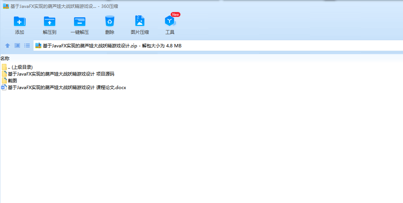Open the 工具 (Tools) icon with New badge
This screenshot has width=403, height=203.
pyautogui.click(x=170, y=21)
